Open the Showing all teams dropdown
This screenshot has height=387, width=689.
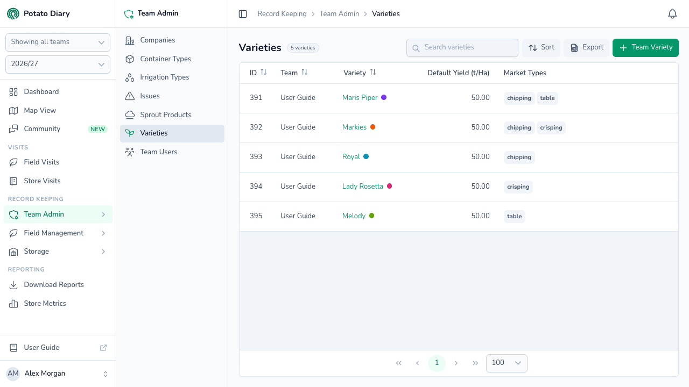click(58, 42)
